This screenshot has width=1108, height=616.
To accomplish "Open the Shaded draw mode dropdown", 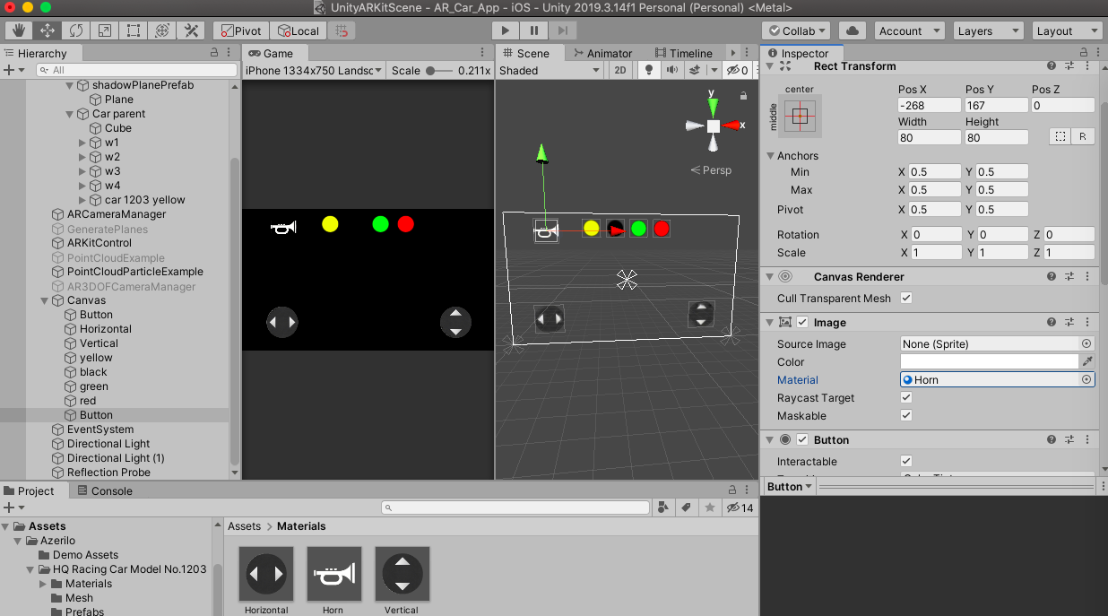I will 550,70.
